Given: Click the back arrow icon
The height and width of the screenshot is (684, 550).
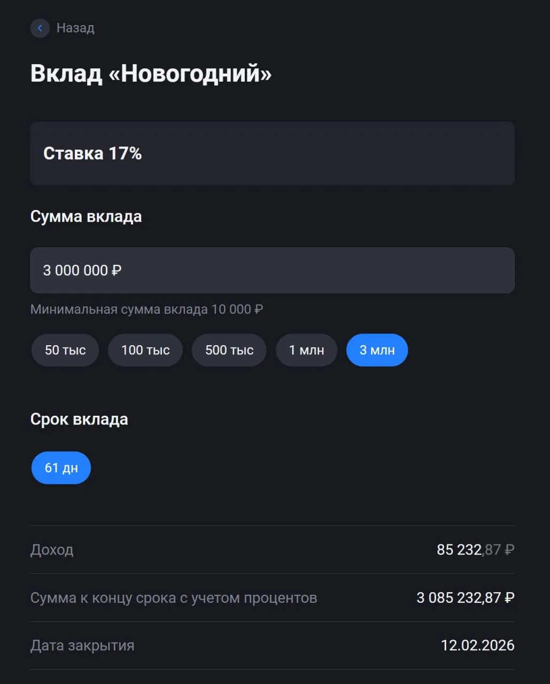Looking at the screenshot, I should tap(40, 28).
